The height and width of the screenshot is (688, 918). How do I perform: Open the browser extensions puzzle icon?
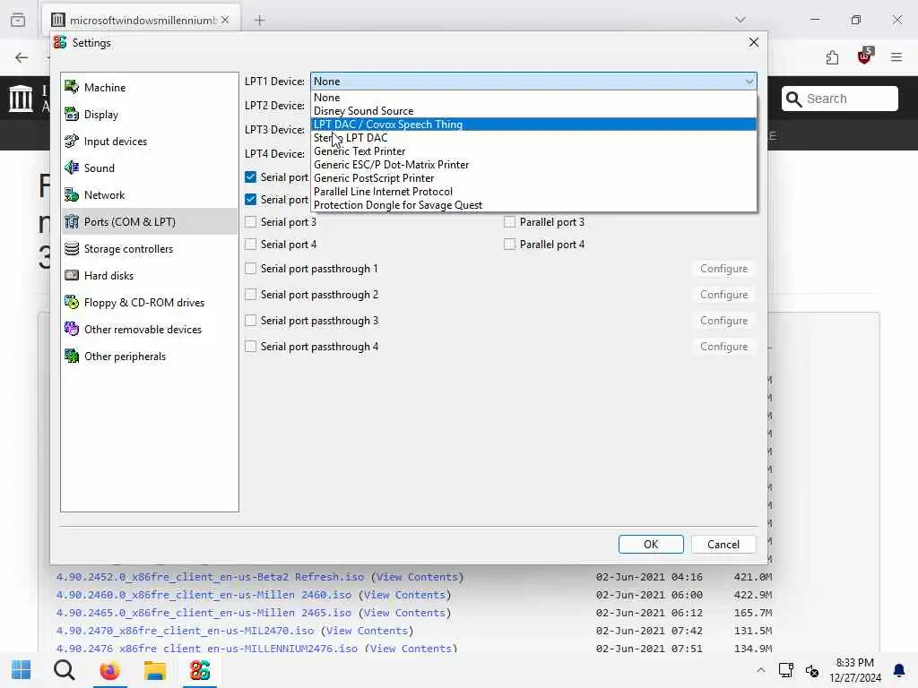(x=832, y=57)
